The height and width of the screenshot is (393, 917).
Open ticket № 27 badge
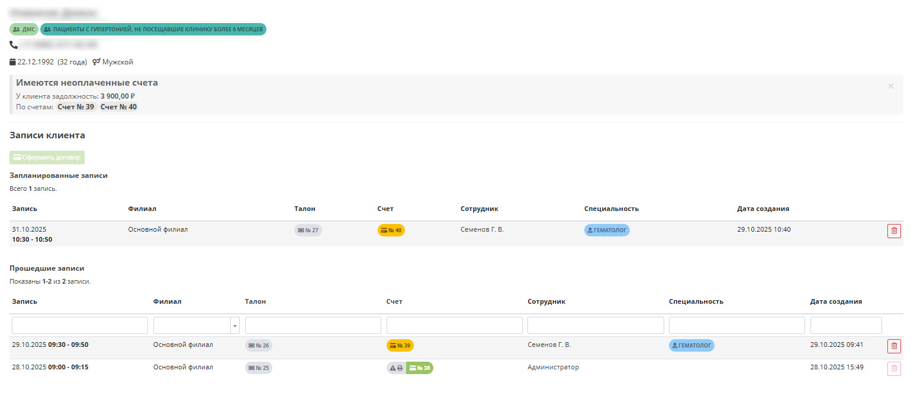point(308,230)
